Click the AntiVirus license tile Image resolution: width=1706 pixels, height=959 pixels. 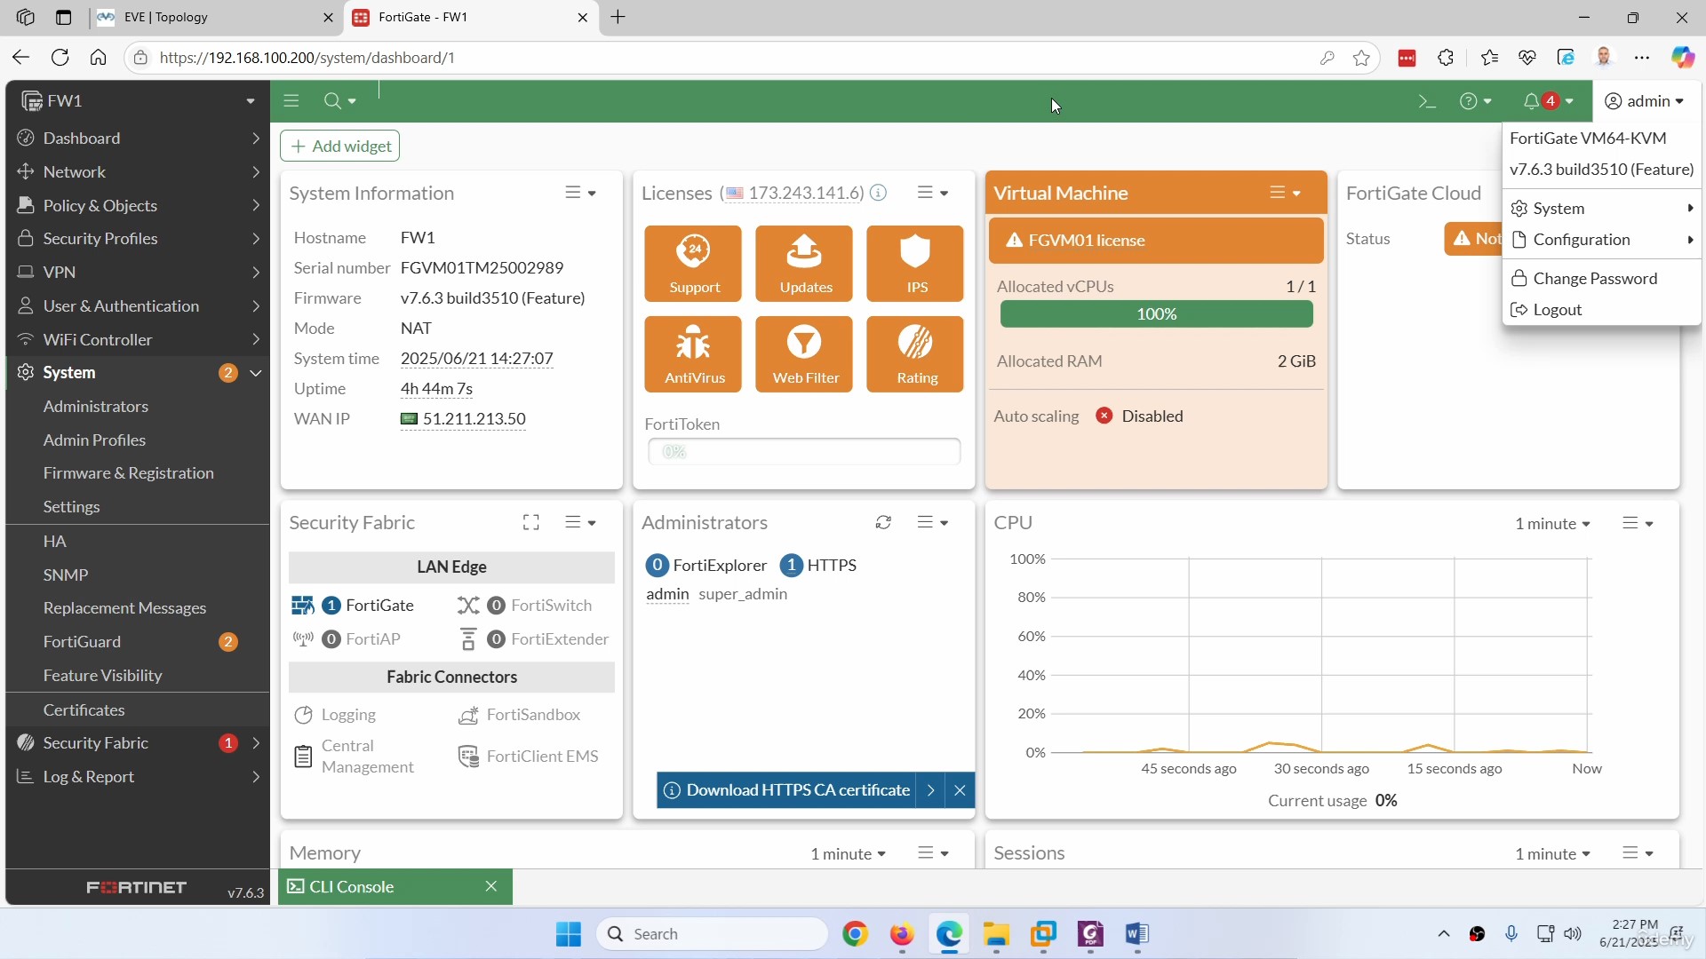693,354
